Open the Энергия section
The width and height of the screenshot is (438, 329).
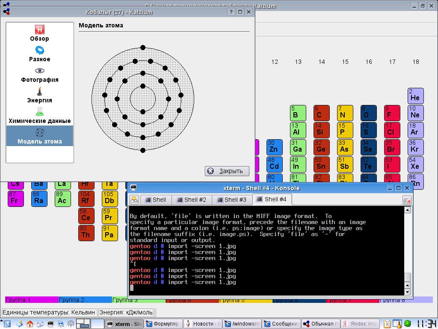pyautogui.click(x=39, y=95)
